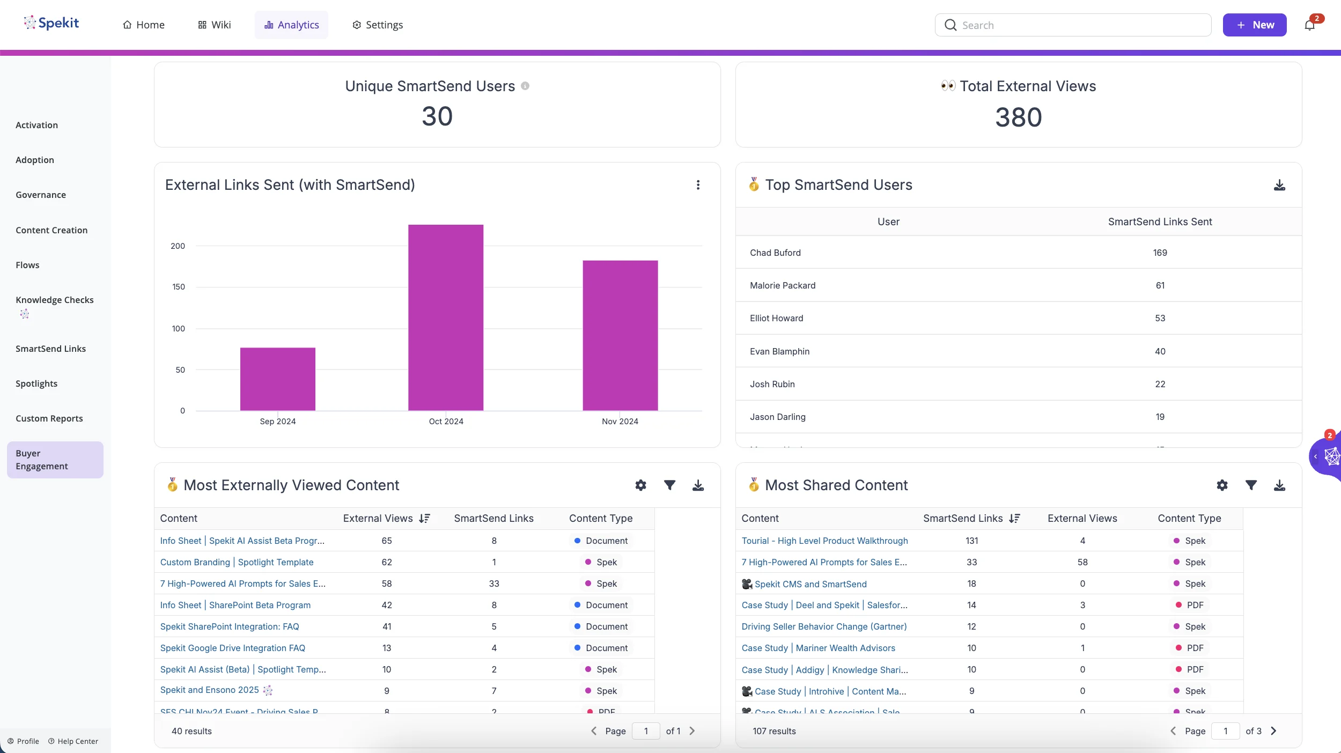Click the Nov 2024 bar in chart
The image size is (1341, 753).
point(620,336)
